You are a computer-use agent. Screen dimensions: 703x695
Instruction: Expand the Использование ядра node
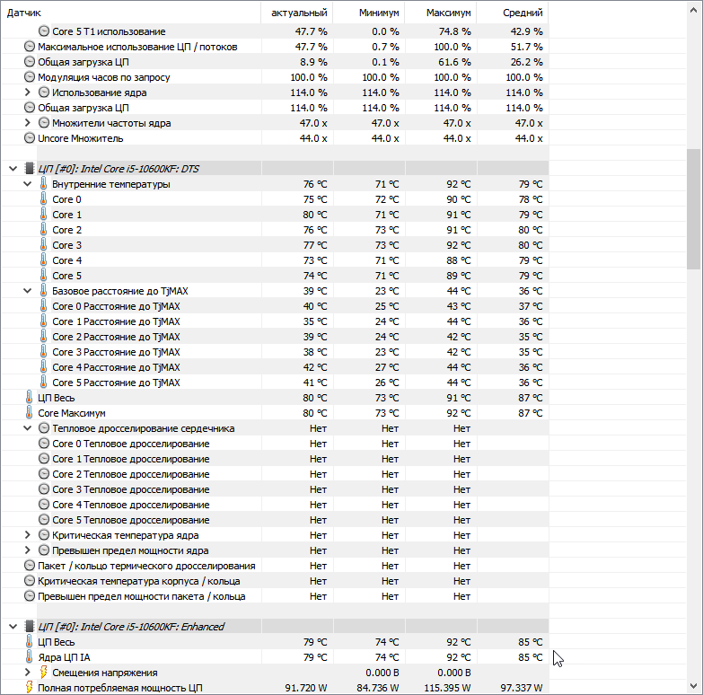coord(27,92)
